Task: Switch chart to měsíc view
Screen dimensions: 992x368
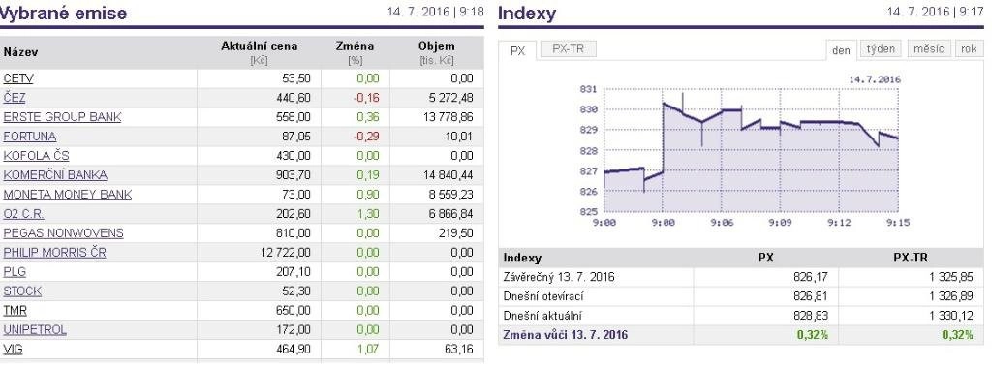Action: point(929,49)
